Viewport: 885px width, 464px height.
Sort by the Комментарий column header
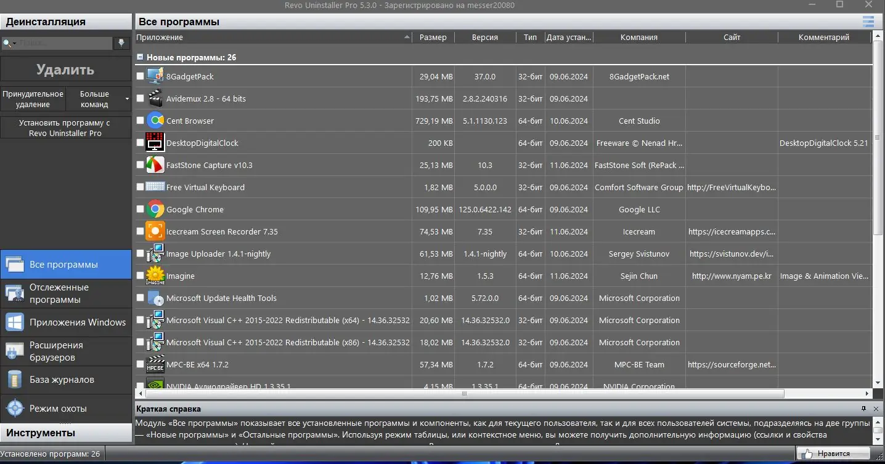click(824, 37)
